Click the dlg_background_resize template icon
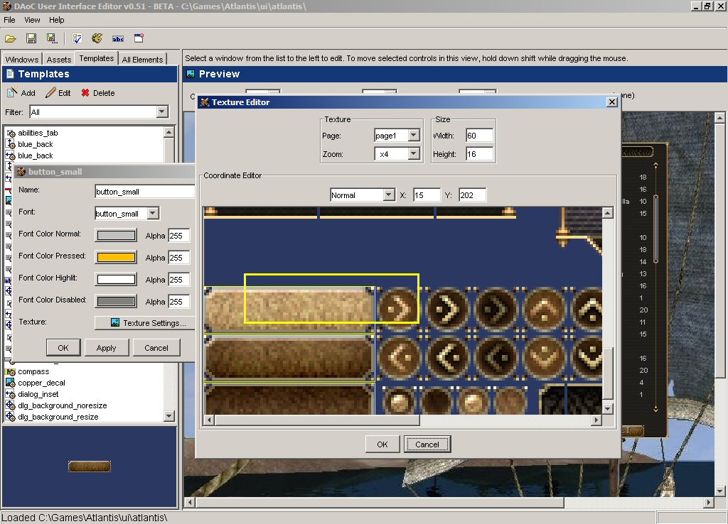 click(10, 417)
